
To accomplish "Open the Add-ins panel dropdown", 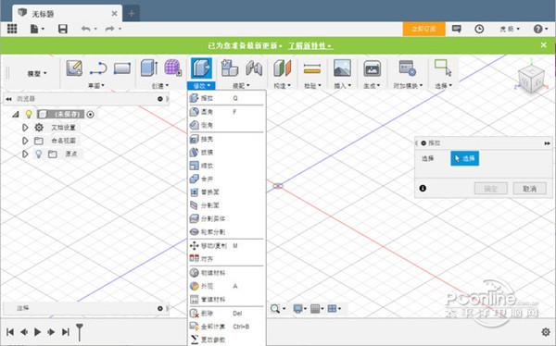I will 408,86.
